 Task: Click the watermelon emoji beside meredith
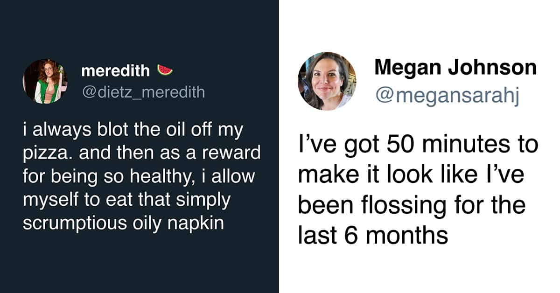165,71
